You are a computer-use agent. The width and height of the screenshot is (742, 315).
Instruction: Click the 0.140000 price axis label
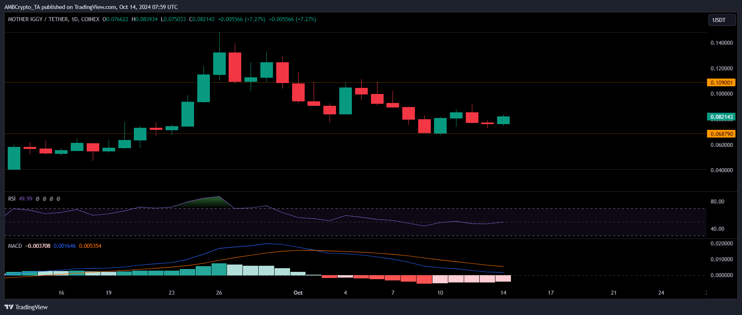(x=722, y=43)
